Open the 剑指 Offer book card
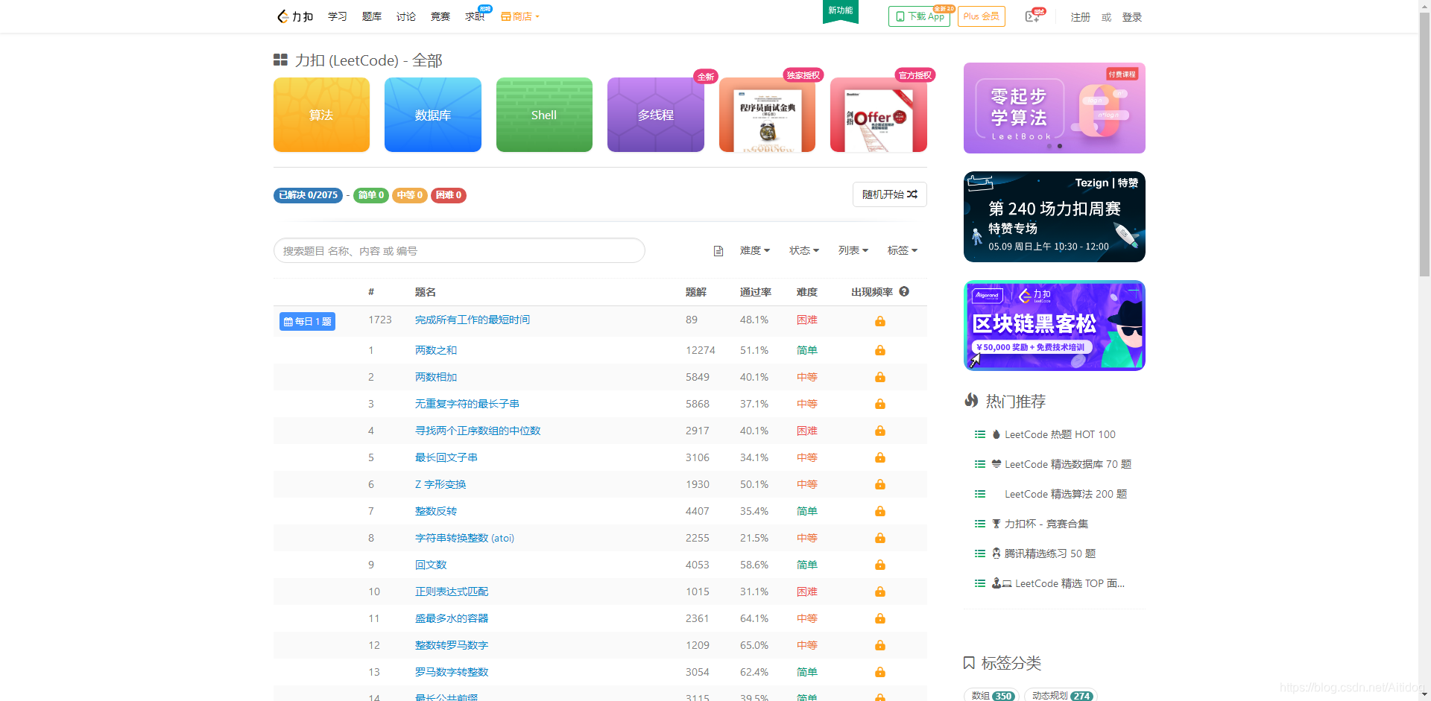 (879, 115)
